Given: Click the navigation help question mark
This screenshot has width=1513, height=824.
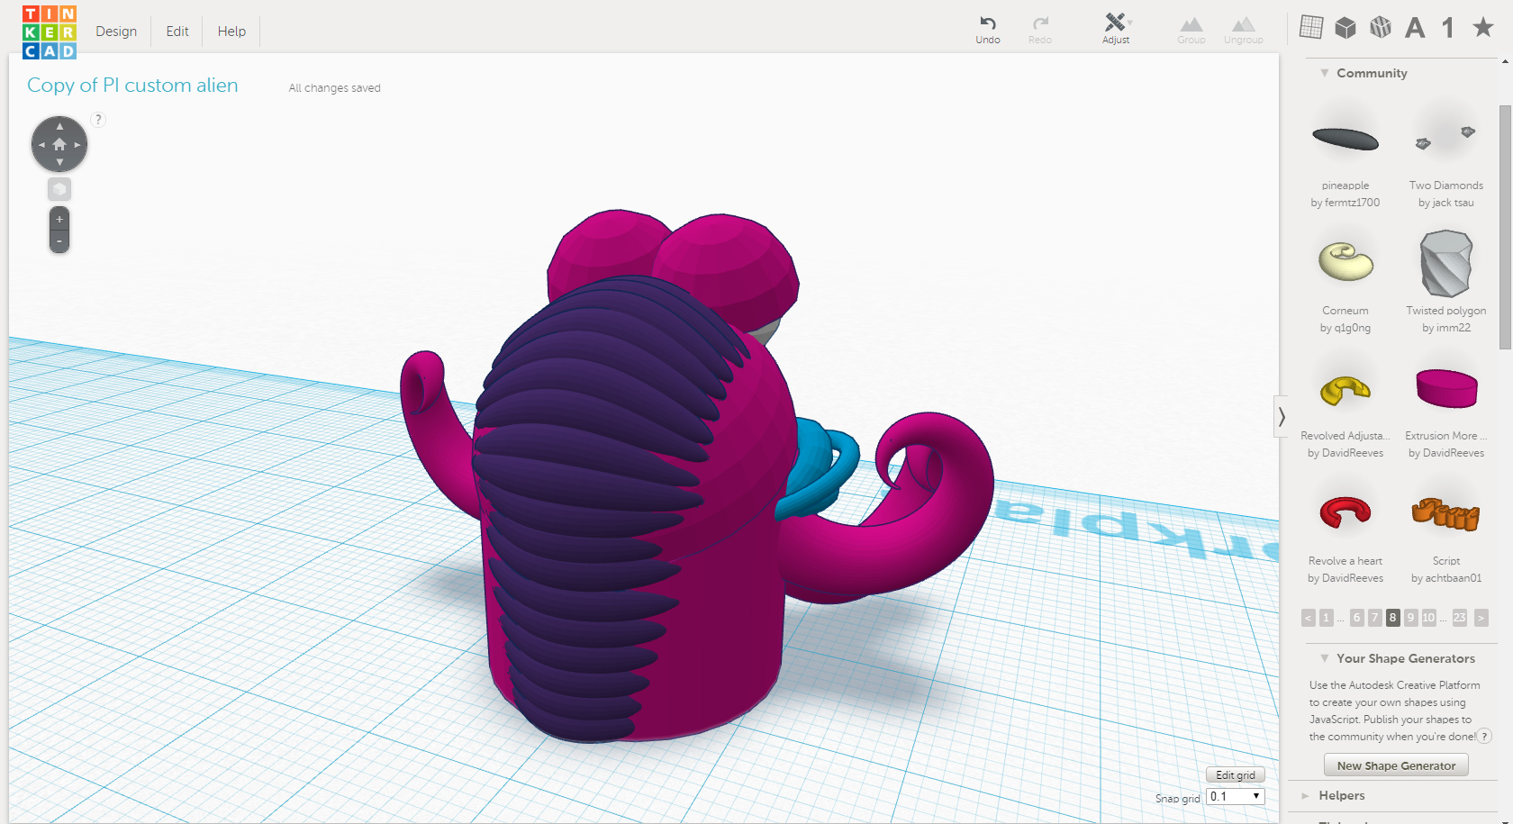Looking at the screenshot, I should pyautogui.click(x=99, y=120).
